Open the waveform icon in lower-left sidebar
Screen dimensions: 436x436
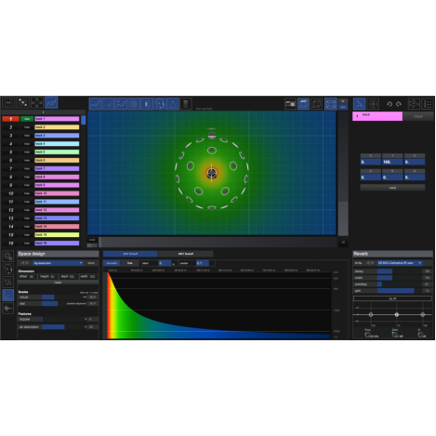(8, 308)
